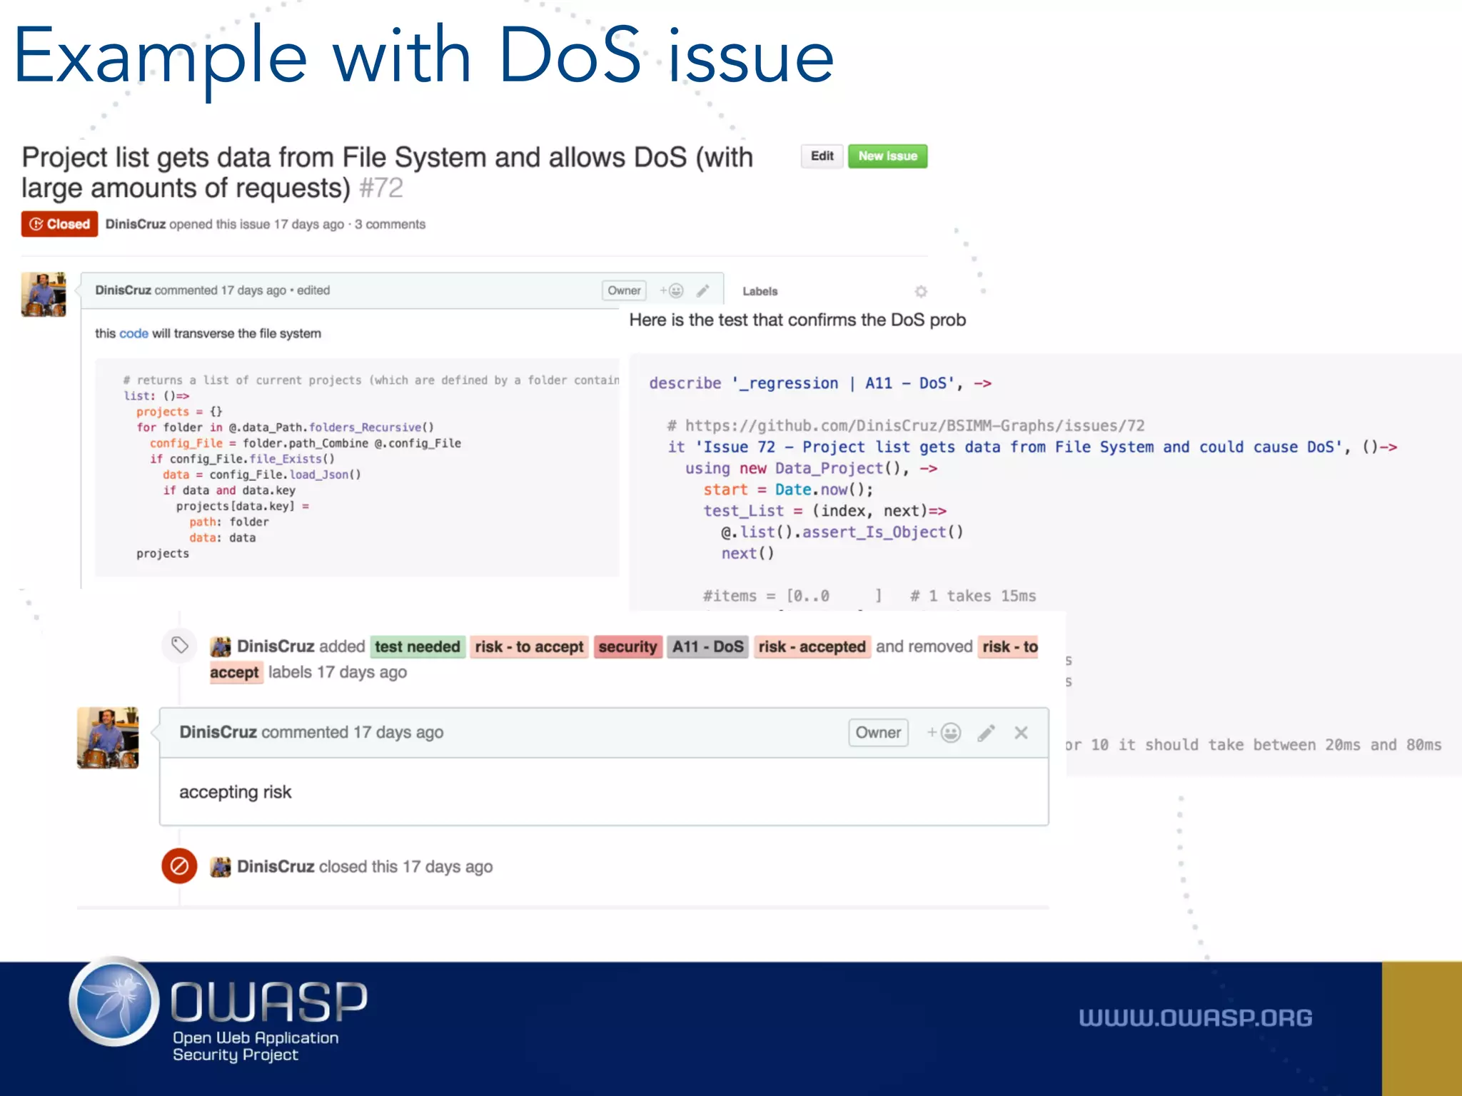Click the red closed-event circle icon
The width and height of the screenshot is (1462, 1096).
point(180,866)
